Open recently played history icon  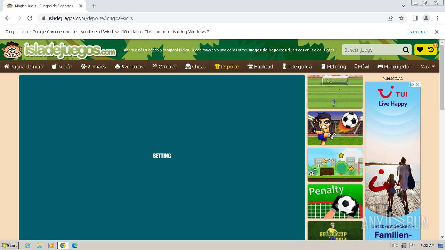[x=431, y=50]
